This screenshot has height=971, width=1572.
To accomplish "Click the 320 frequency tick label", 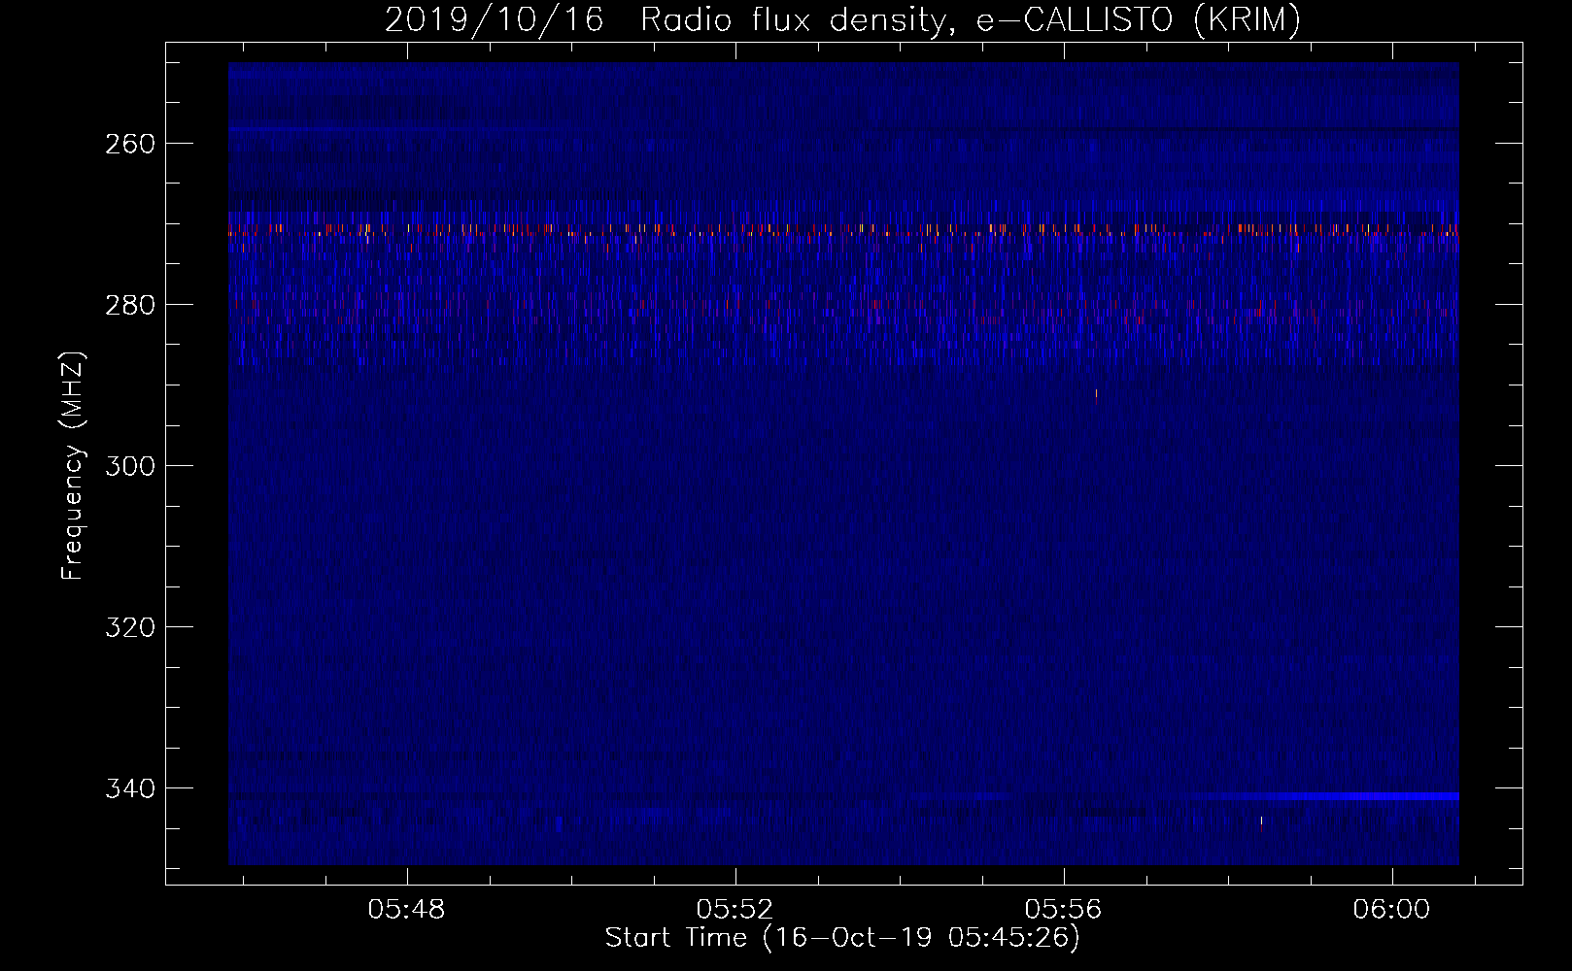I will [x=130, y=627].
